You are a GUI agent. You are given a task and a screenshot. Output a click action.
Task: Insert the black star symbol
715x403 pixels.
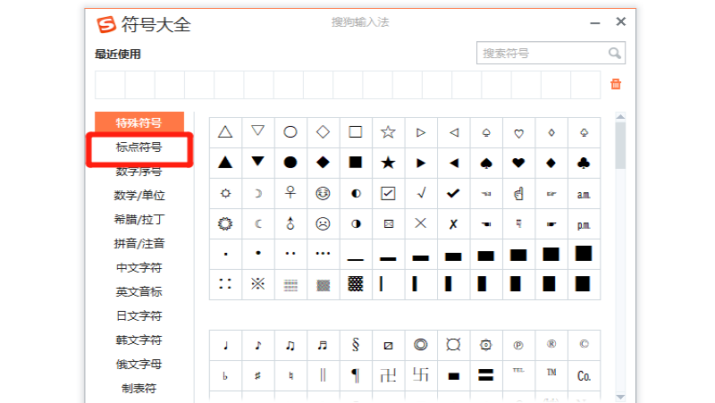point(388,163)
